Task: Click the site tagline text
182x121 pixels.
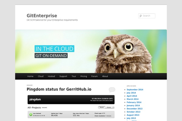Action: [52, 20]
